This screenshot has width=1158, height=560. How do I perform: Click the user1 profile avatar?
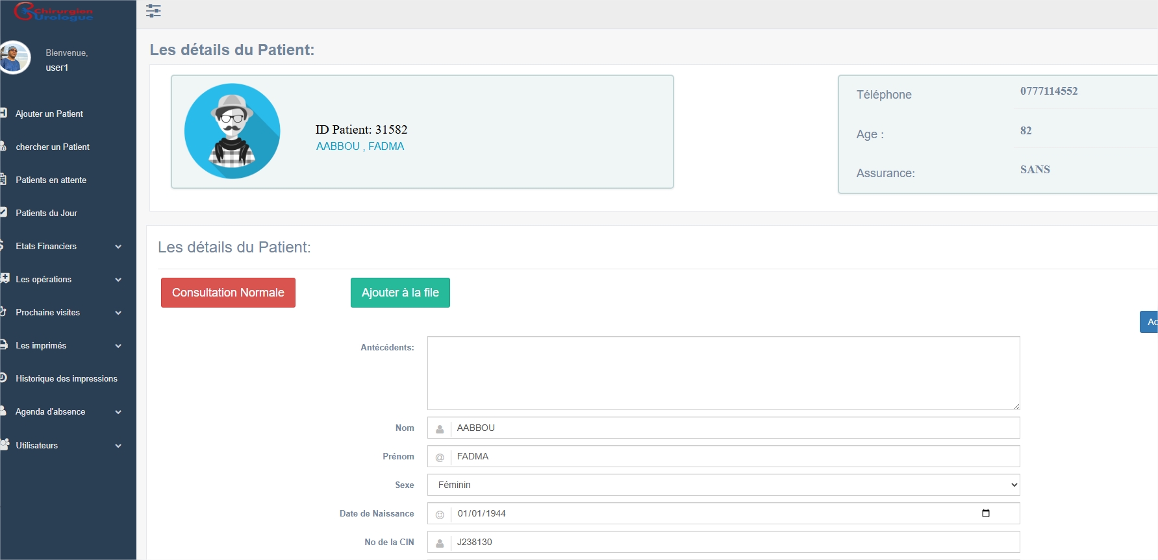coord(14,58)
